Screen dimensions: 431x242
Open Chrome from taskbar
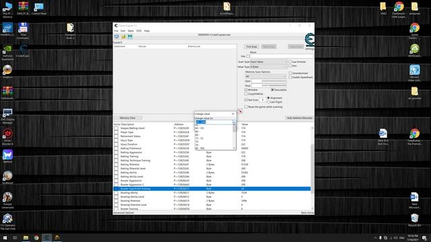click(36, 237)
